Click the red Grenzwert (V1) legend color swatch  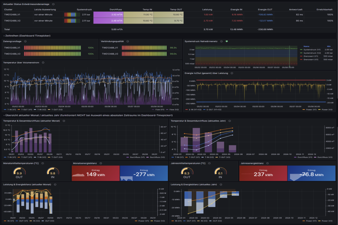(x=301, y=57)
